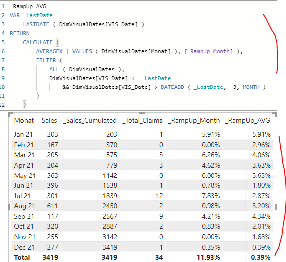Click RampUp_Month value 6.26%

pyautogui.click(x=211, y=155)
